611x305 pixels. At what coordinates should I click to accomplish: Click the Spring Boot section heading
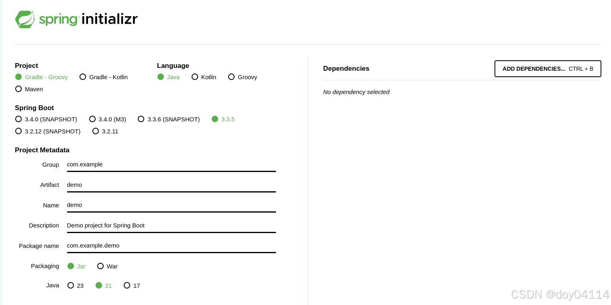click(x=34, y=108)
